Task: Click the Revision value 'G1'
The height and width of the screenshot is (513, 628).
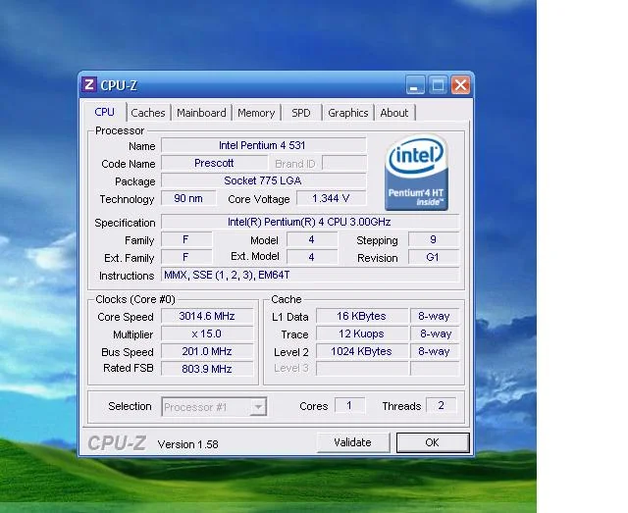Action: click(x=434, y=257)
